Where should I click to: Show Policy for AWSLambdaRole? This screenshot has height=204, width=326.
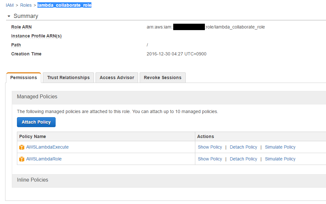[x=210, y=159]
